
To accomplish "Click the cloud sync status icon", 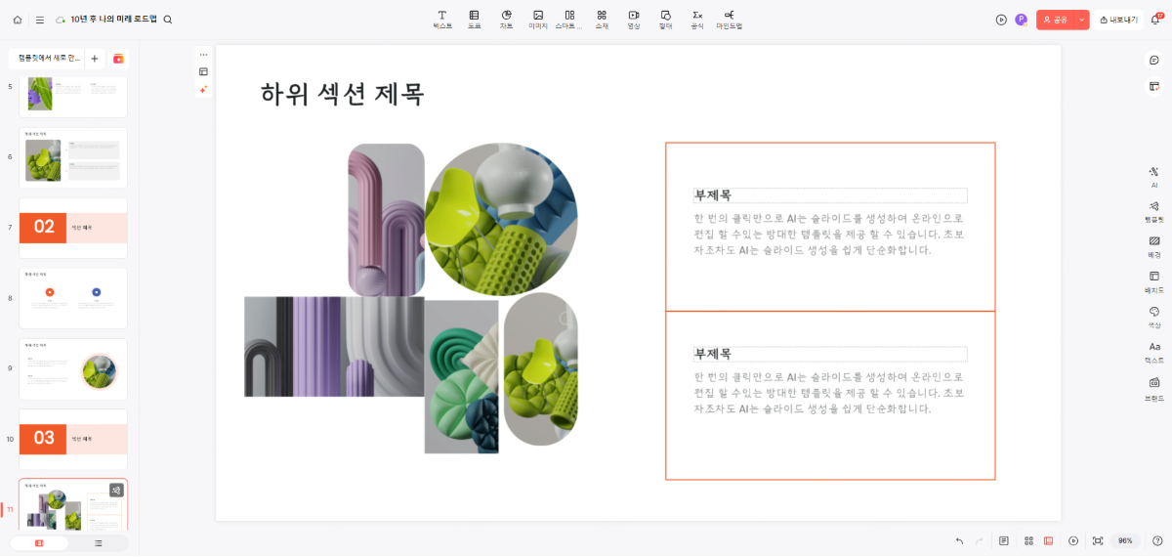I will pos(61,20).
